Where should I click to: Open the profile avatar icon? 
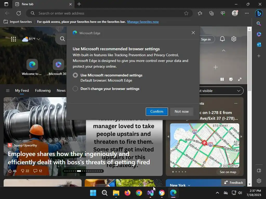pos(235,13)
